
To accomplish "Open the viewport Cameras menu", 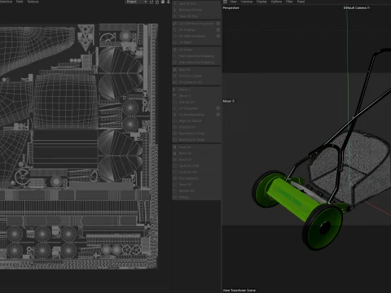I will 247,2.
